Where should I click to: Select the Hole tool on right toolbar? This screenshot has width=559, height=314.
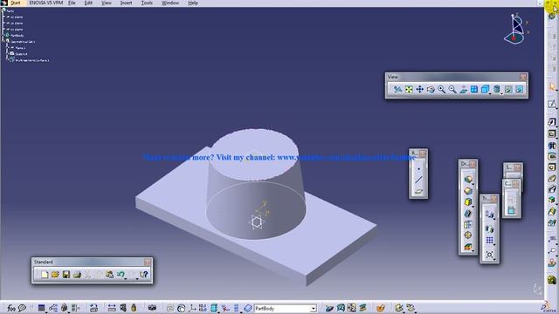(552, 167)
